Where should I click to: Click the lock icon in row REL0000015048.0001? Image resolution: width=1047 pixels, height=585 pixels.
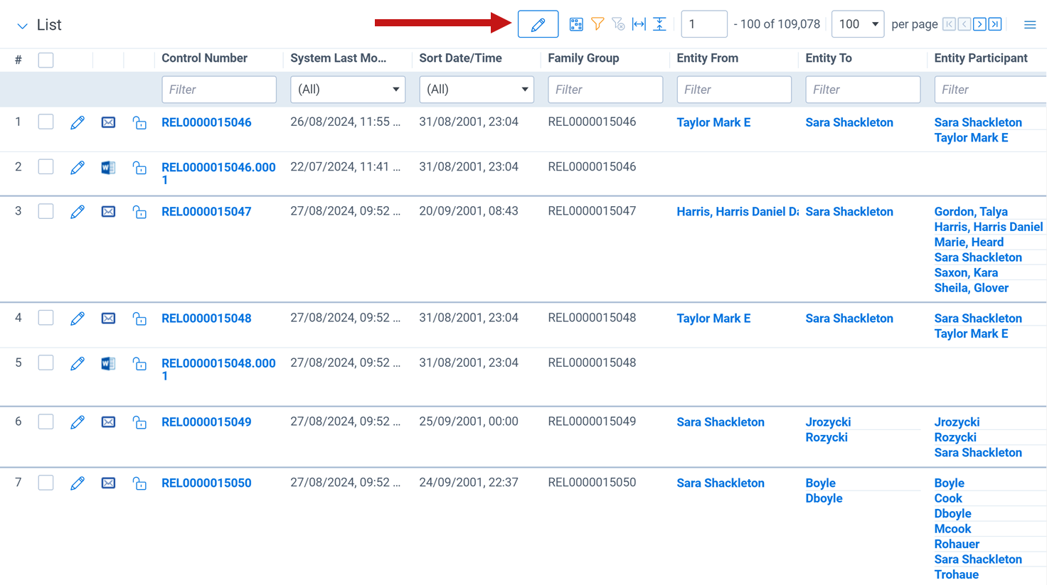(139, 364)
